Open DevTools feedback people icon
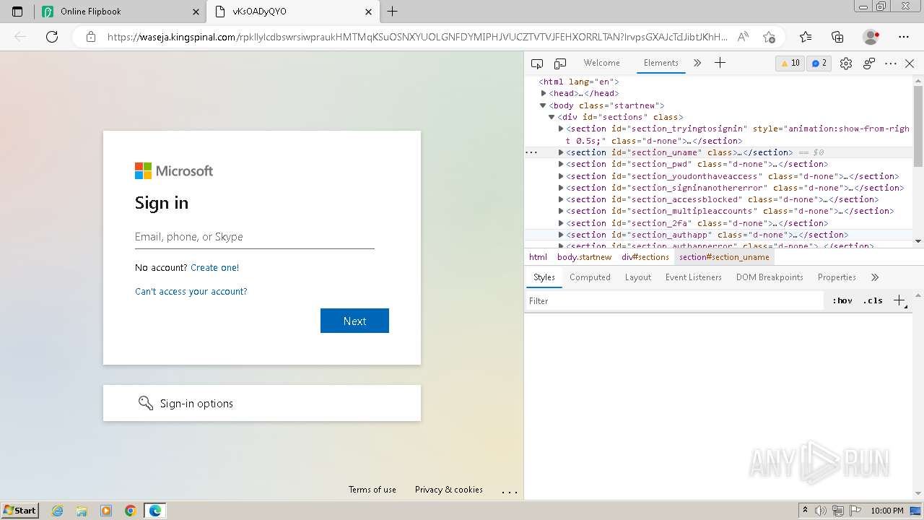Viewport: 924px width, 520px height. (869, 64)
